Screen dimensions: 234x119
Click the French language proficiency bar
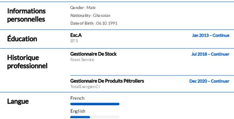(95, 104)
